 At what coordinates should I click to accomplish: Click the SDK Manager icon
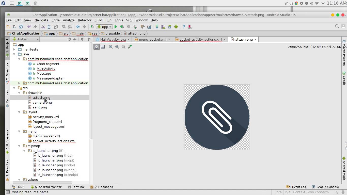click(x=170, y=26)
